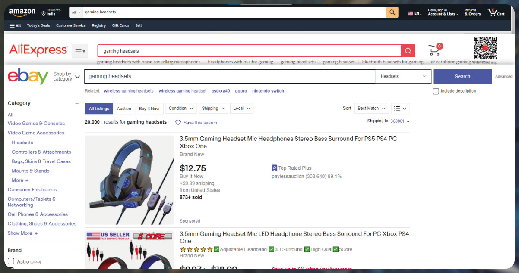Click related search astro a40

(x=221, y=91)
